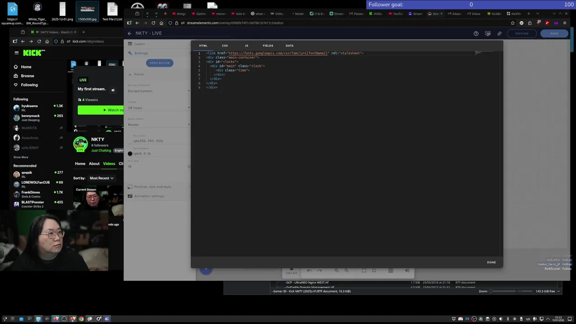Open qoqsik recommended channel
This screenshot has height=324, width=576.
click(38, 174)
